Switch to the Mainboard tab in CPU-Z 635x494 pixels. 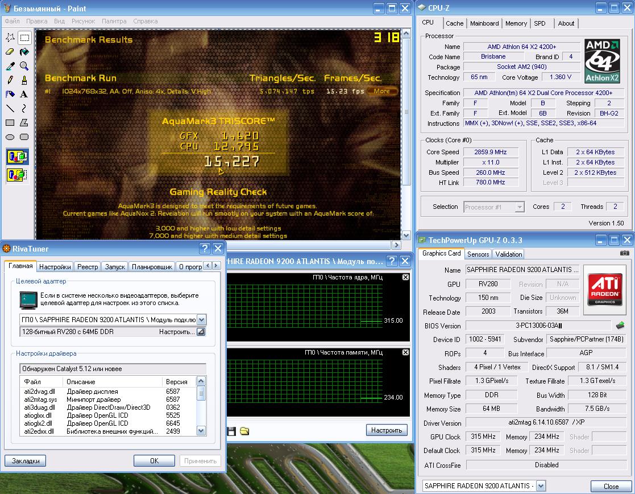click(484, 23)
